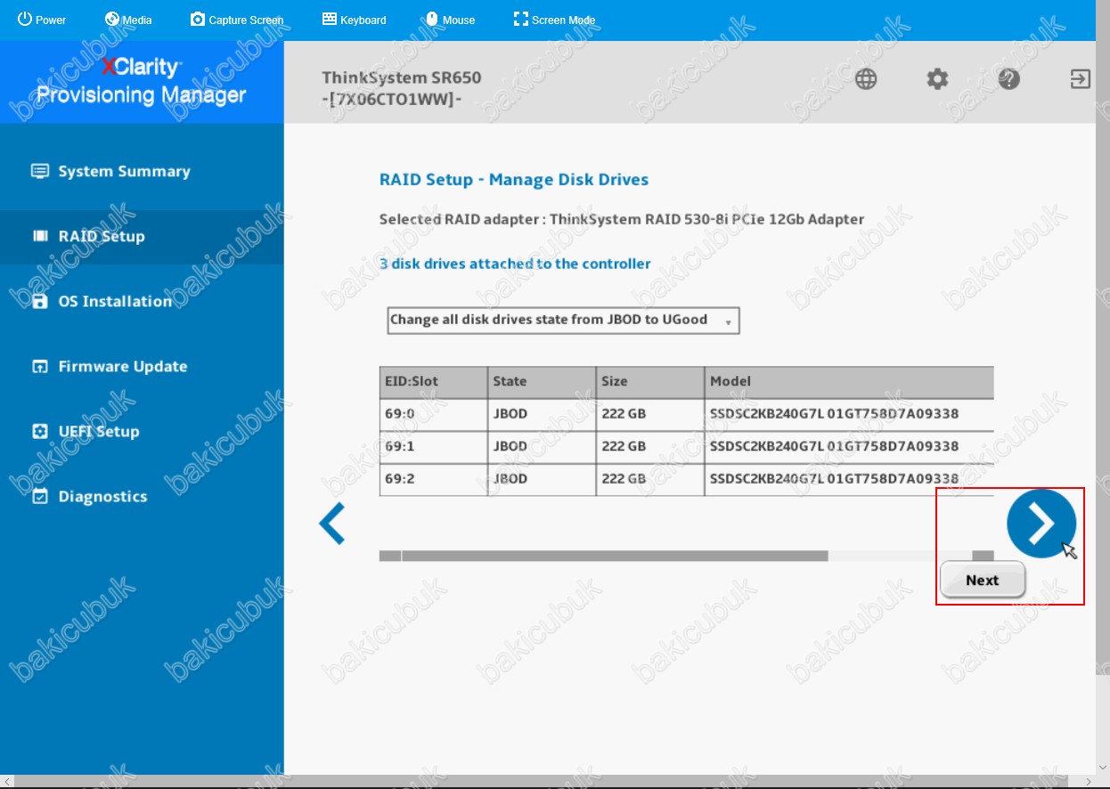Click the help question mark icon
Screen dimensions: 1110x789
click(1008, 79)
